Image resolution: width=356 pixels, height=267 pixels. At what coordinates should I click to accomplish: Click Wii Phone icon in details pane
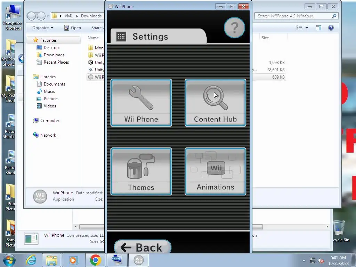40,196
